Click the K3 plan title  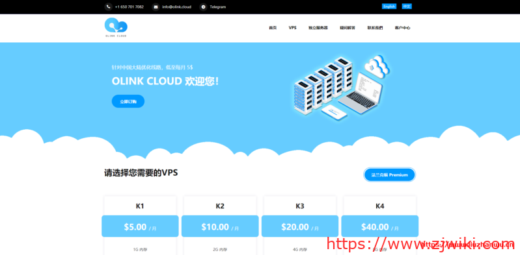click(x=300, y=206)
